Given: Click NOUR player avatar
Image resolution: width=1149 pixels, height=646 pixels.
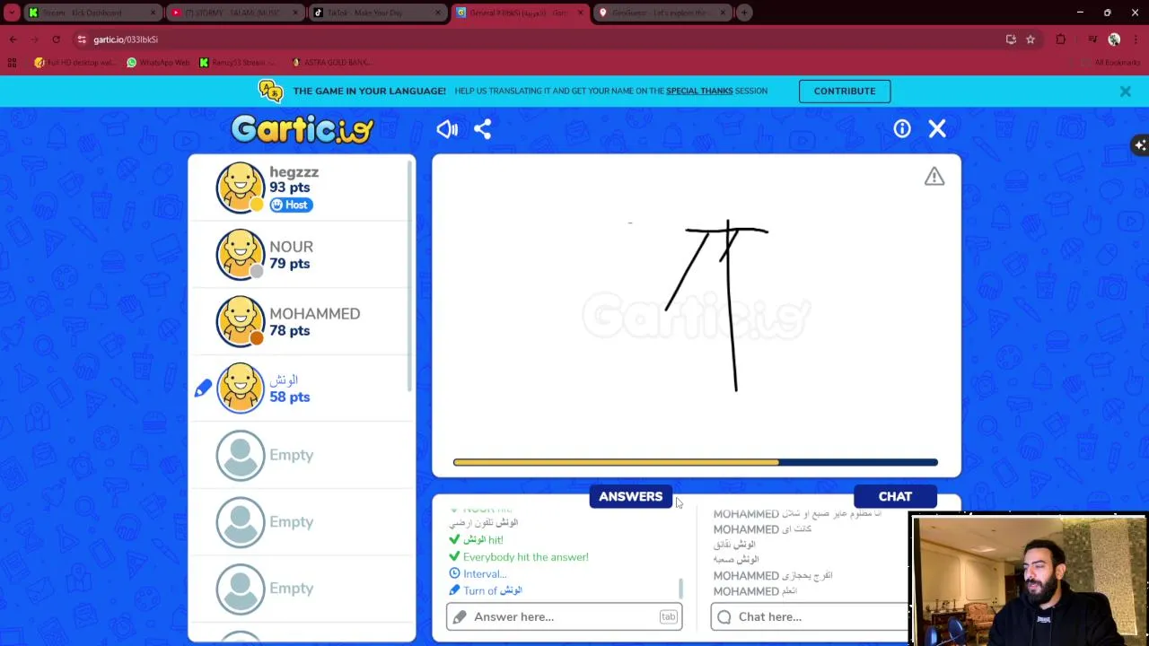Looking at the screenshot, I should click(241, 255).
